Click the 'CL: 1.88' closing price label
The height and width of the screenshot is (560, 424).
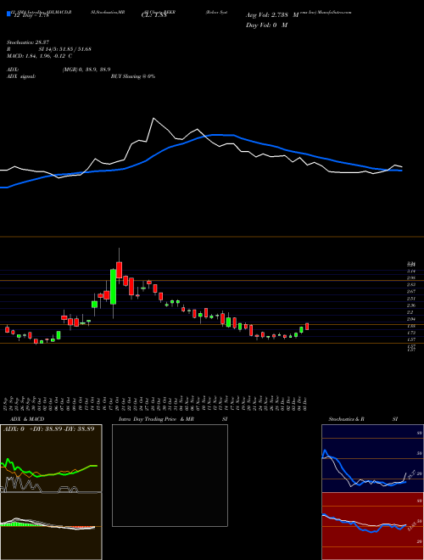pyautogui.click(x=153, y=15)
